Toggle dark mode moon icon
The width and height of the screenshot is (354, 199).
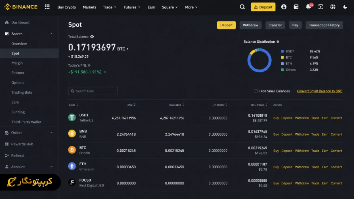coord(345,7)
